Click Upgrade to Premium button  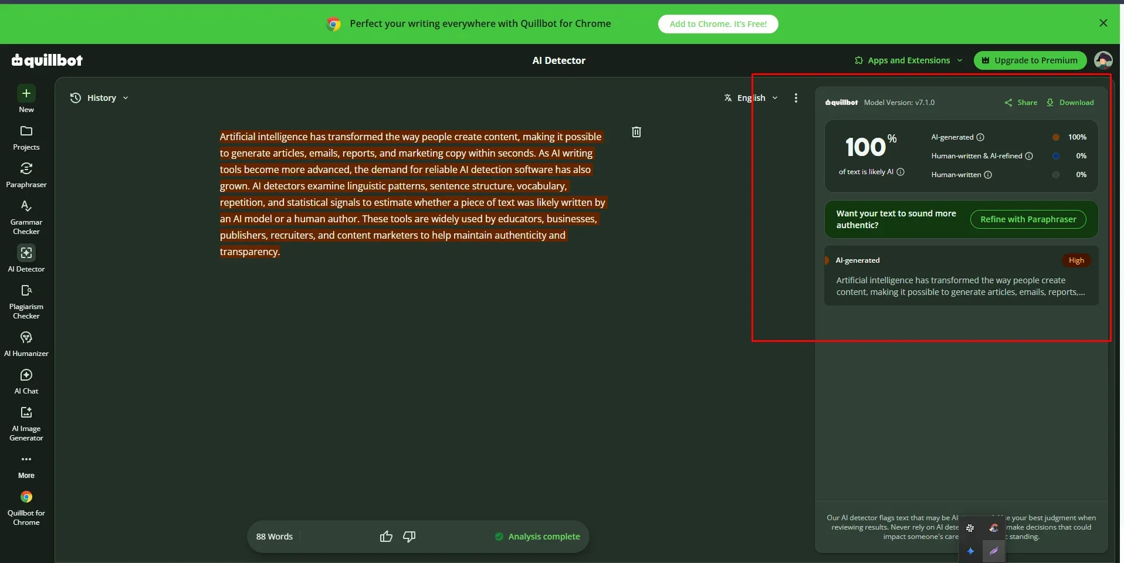pyautogui.click(x=1030, y=60)
